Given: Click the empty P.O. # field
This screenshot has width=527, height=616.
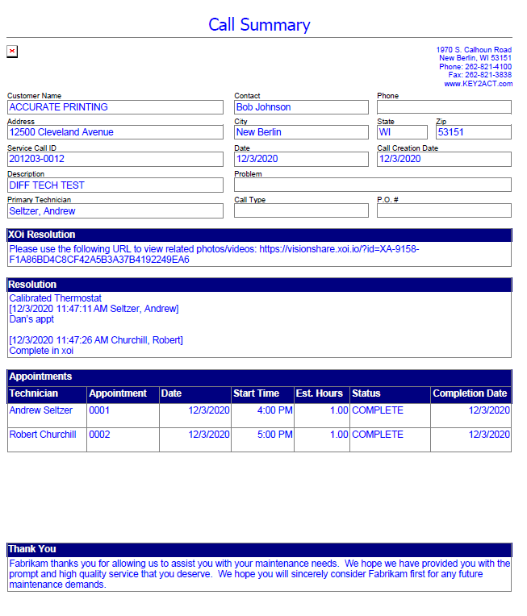Looking at the screenshot, I should 444,210.
